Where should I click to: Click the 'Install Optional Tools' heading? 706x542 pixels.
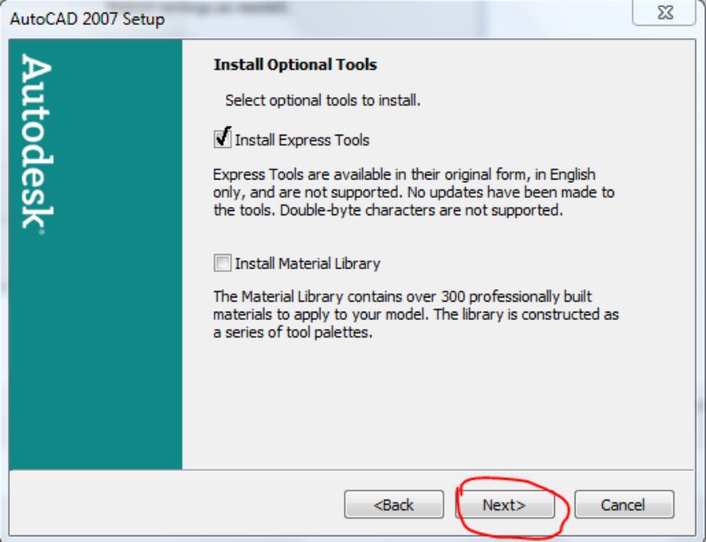[296, 65]
